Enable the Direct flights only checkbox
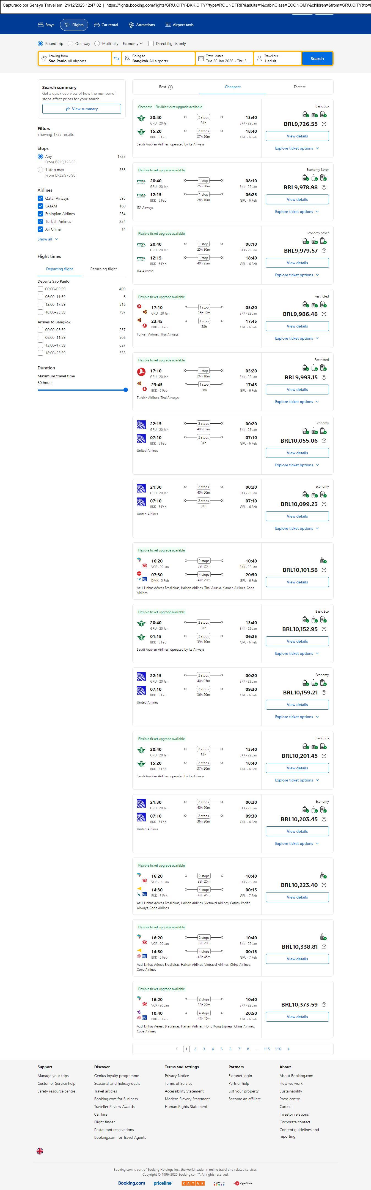The height and width of the screenshot is (1190, 371). pos(151,44)
